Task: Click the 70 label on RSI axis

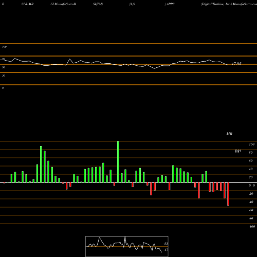Action: point(4,59)
